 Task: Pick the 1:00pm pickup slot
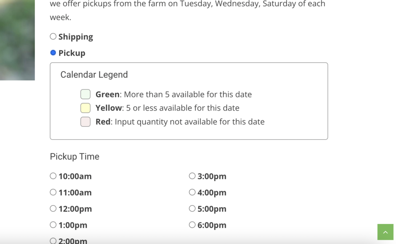[x=53, y=225]
